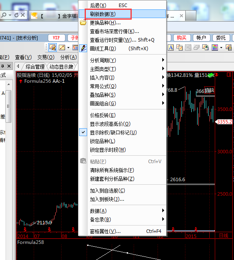Click the red anchor icon on chart header
The image size is (234, 260).
click(x=217, y=75)
